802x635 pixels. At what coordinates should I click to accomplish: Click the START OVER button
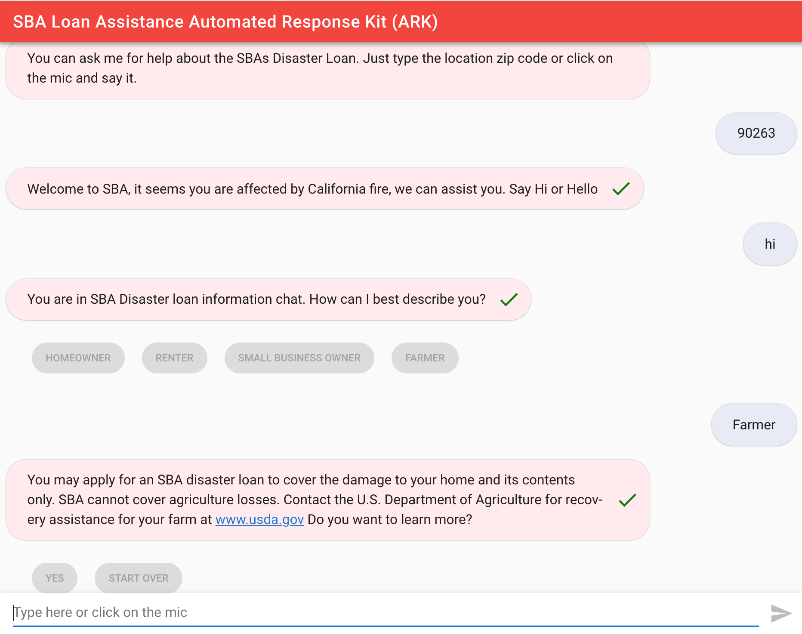139,578
